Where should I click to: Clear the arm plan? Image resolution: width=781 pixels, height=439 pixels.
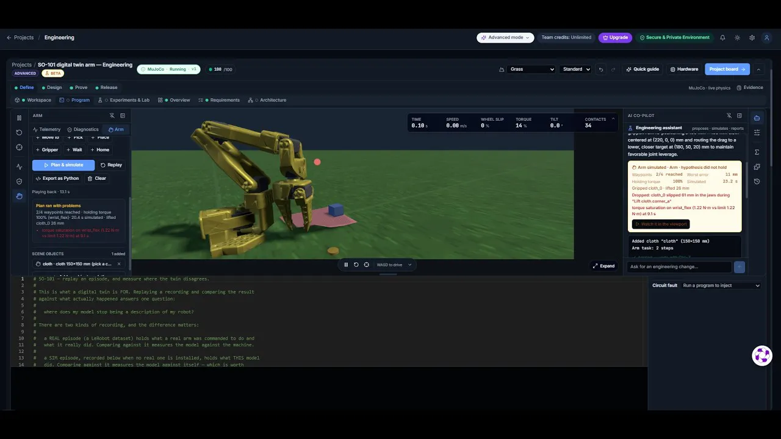(97, 178)
